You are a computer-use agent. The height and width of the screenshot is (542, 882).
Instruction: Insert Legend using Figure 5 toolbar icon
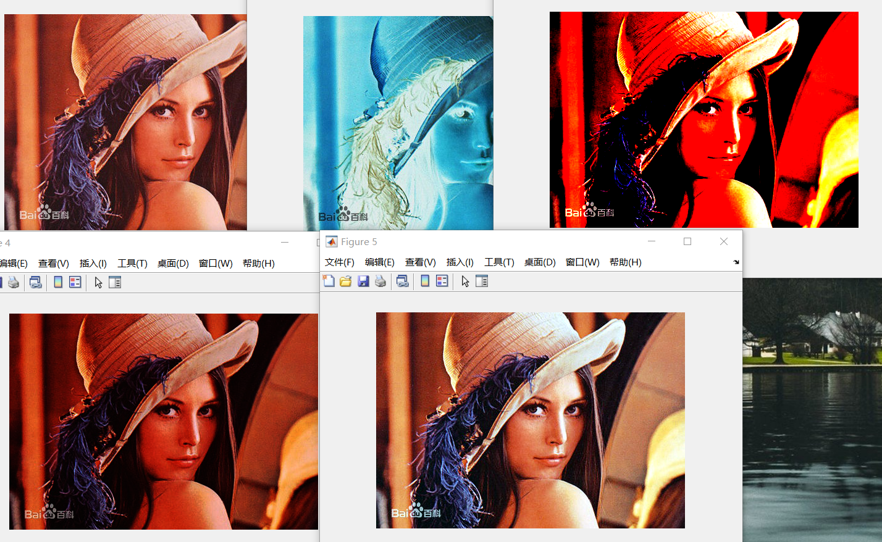442,281
